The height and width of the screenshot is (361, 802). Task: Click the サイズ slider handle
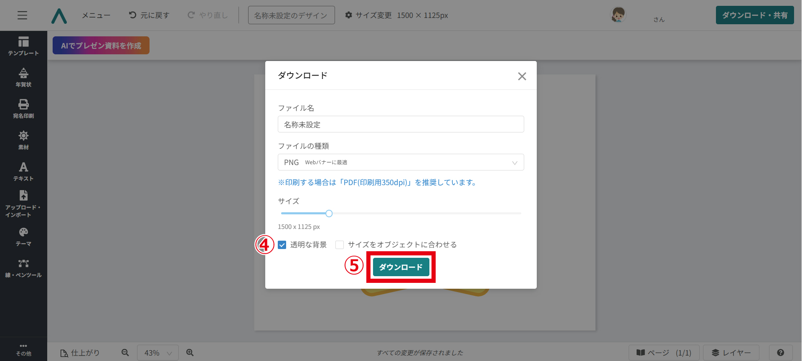329,214
